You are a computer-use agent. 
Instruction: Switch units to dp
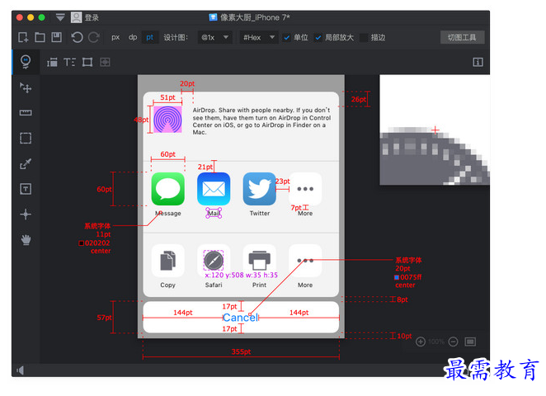point(133,37)
